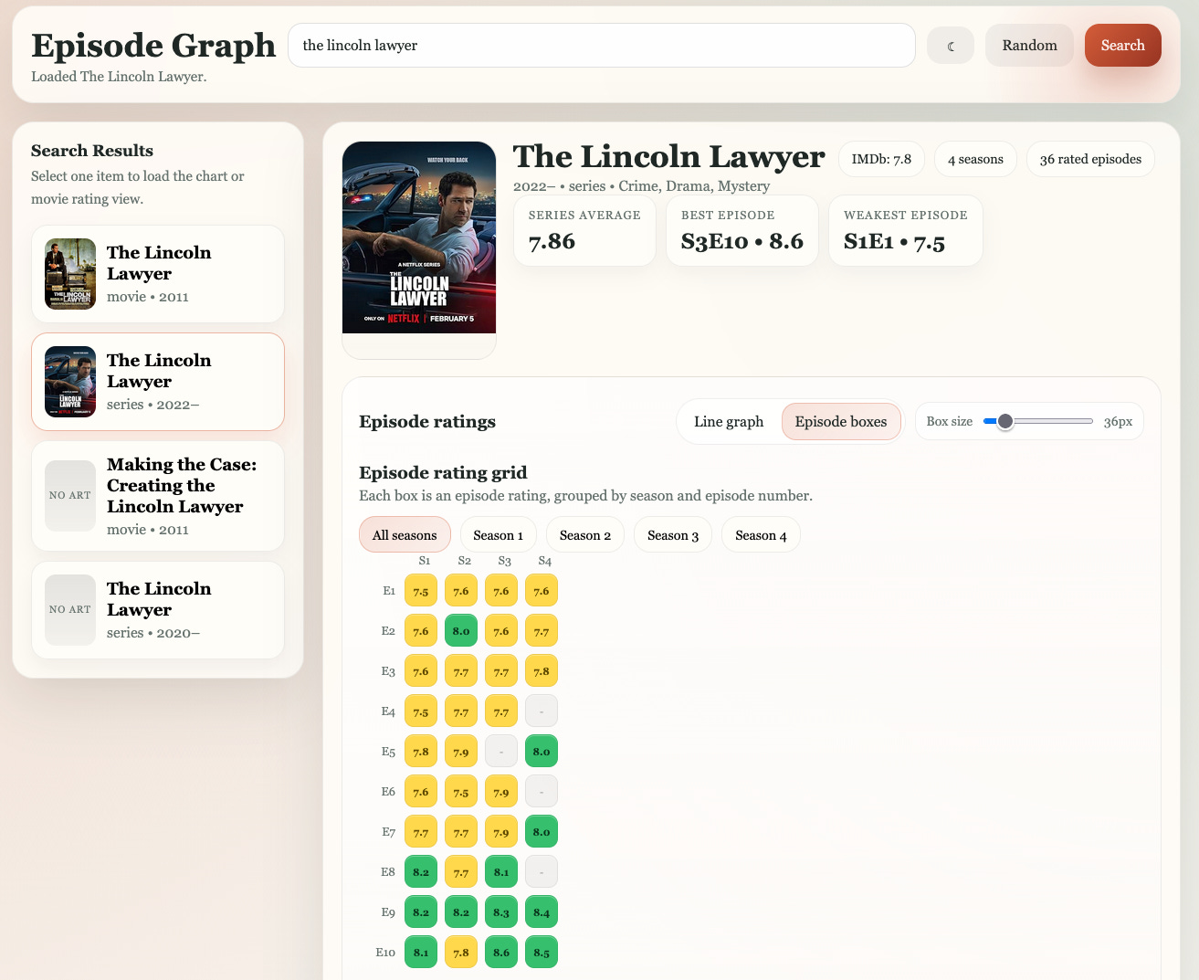This screenshot has height=980, width=1199.
Task: Click S2 E1 box rated 7.6
Action: pos(461,591)
